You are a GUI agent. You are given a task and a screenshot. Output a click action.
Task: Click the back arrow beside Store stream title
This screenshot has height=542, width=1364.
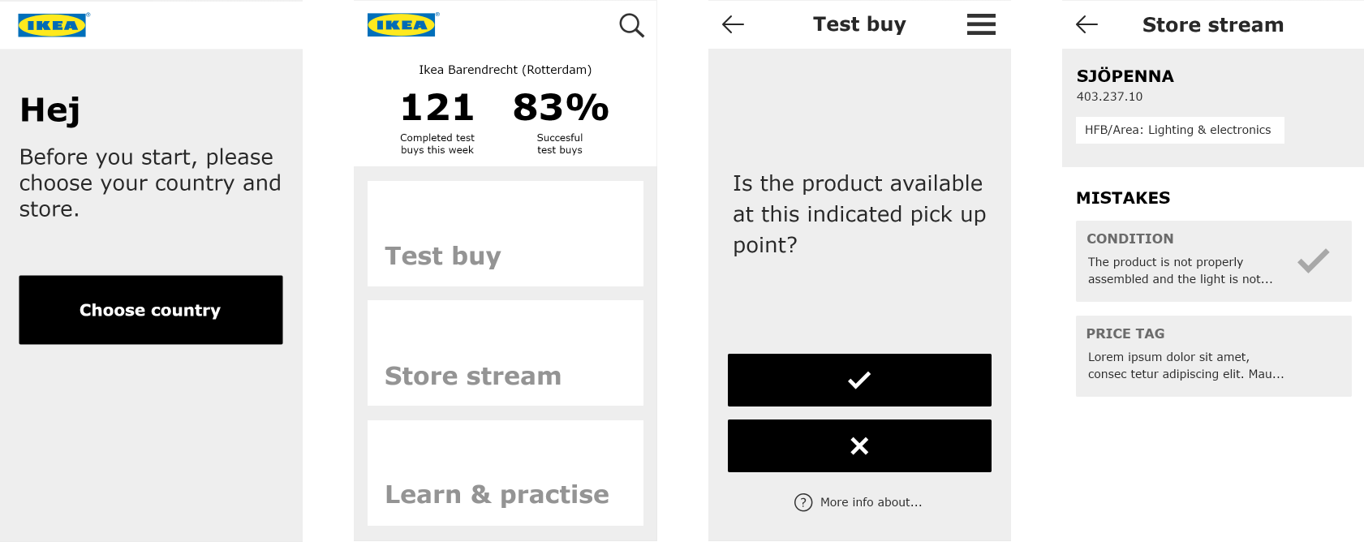point(1086,24)
